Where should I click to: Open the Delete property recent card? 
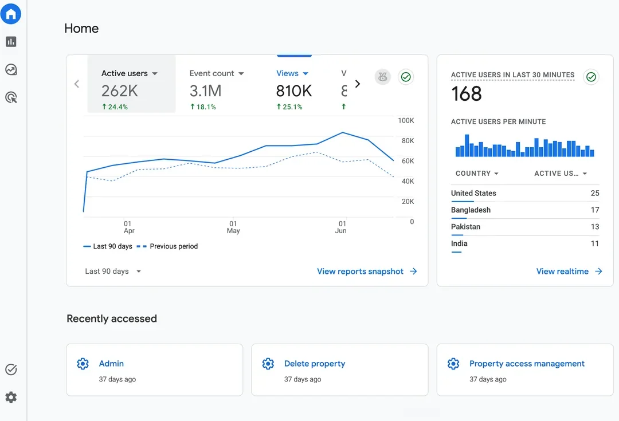(x=339, y=369)
